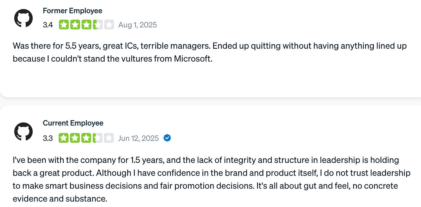
Task: Click the empty fifth star in Former Employee's rating
Action: point(109,25)
